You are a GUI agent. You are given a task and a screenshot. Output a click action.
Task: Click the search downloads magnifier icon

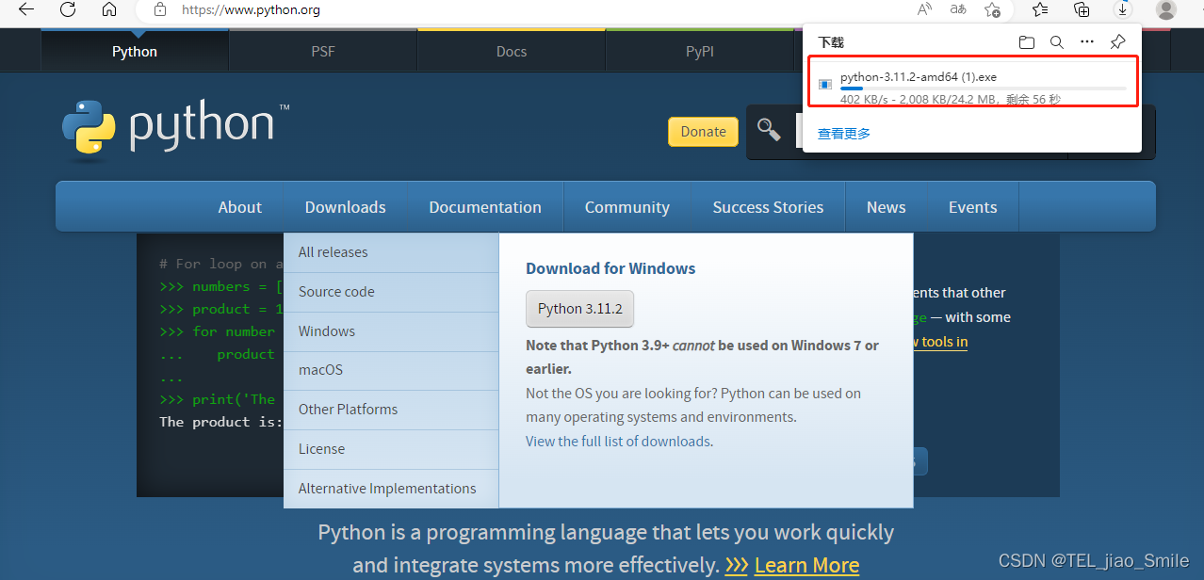click(1056, 41)
